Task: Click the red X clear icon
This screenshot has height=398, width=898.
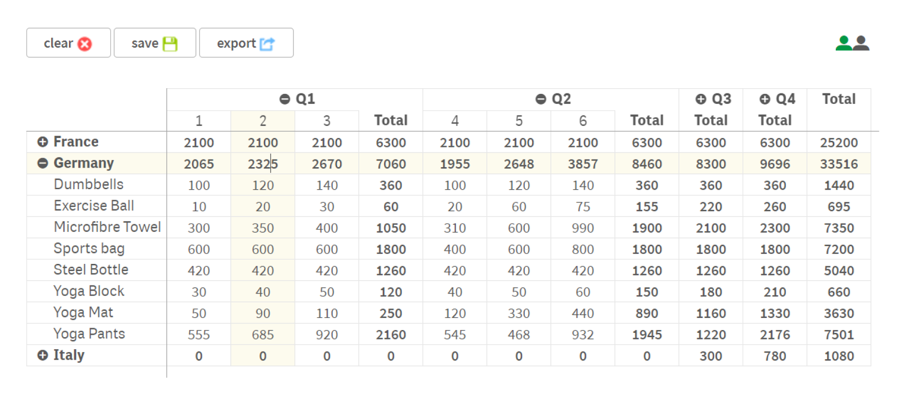Action: [85, 44]
